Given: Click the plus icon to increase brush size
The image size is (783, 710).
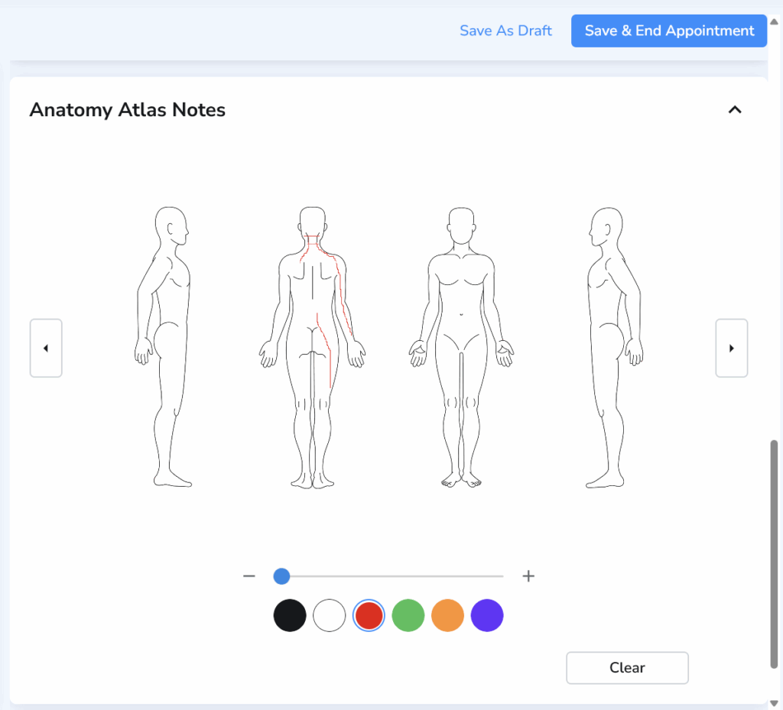Looking at the screenshot, I should pos(528,575).
